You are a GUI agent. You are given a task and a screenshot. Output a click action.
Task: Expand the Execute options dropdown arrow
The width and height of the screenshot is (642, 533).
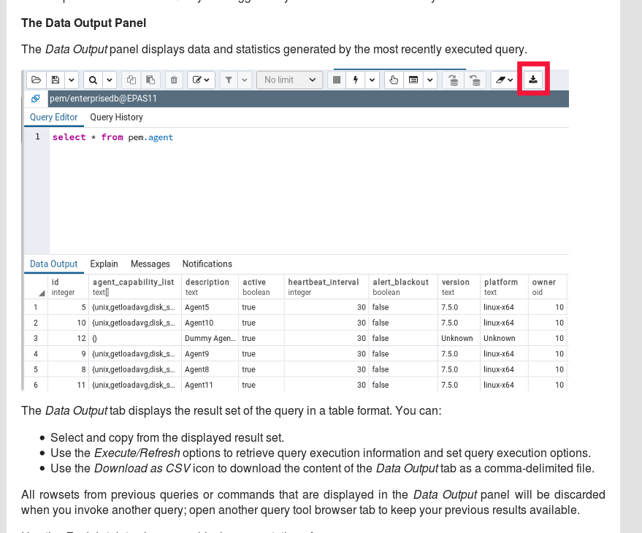[x=372, y=80]
